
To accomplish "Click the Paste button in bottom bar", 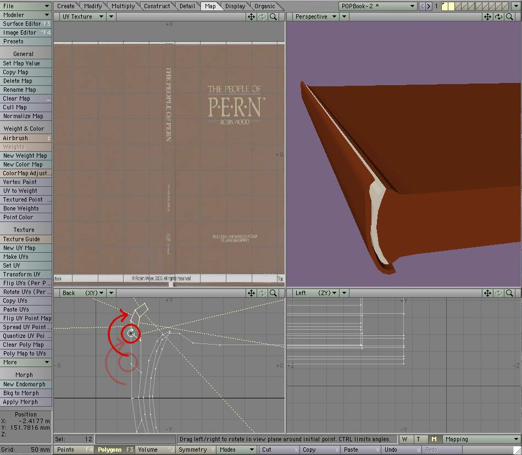I will click(x=360, y=450).
